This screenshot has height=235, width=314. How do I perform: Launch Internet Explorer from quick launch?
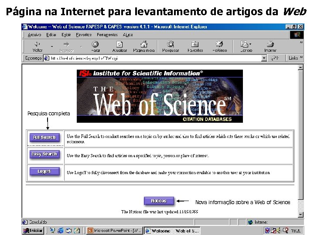tap(60, 230)
